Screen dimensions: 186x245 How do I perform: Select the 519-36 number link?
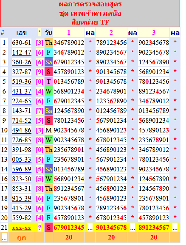click(x=22, y=82)
